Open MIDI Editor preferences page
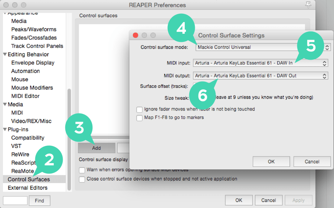This screenshot has height=208, width=334. pyautogui.click(x=25, y=96)
